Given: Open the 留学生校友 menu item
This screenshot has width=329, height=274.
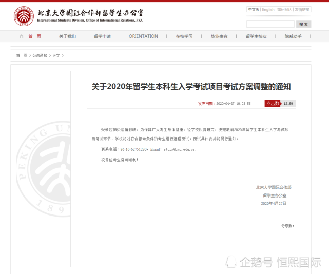Looking at the screenshot, I should pyautogui.click(x=256, y=36).
